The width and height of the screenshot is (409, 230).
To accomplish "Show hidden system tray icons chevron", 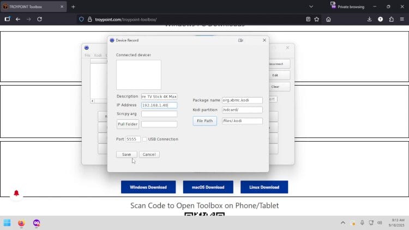I will click(343, 223).
